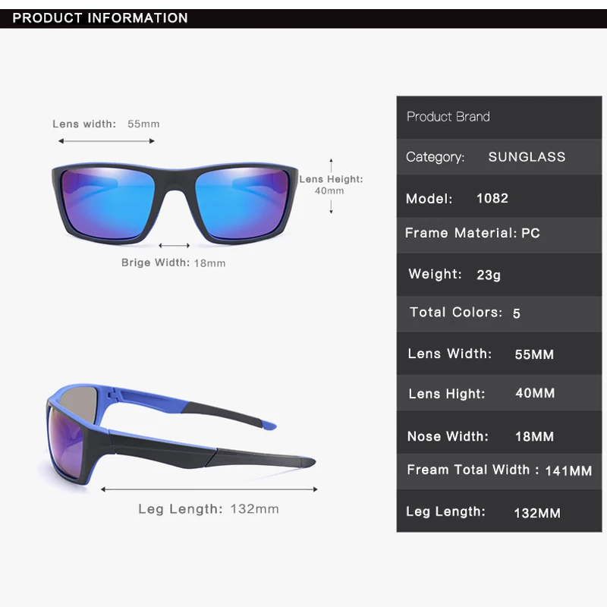
Task: Click the leg length measurement arrow
Action: point(209,489)
